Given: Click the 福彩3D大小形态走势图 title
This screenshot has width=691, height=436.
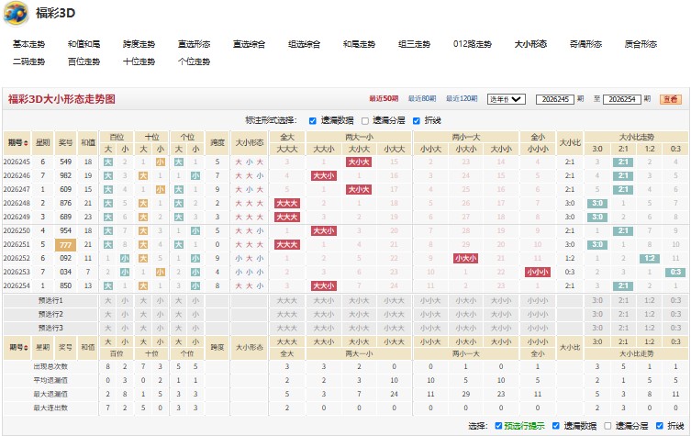Looking at the screenshot, I should coord(61,99).
